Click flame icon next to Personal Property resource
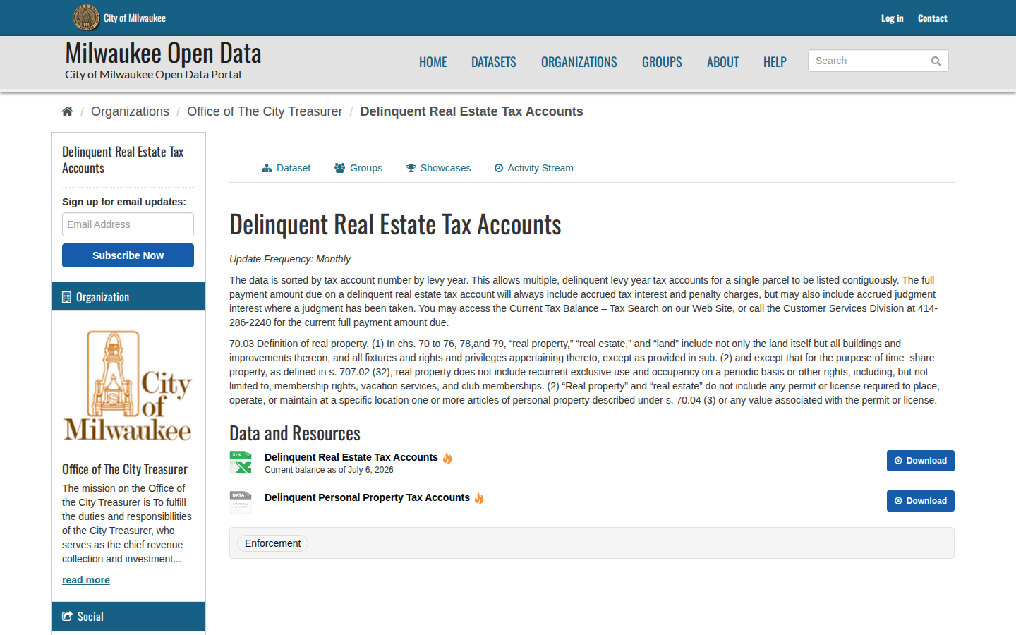This screenshot has height=635, width=1016. pyautogui.click(x=479, y=498)
